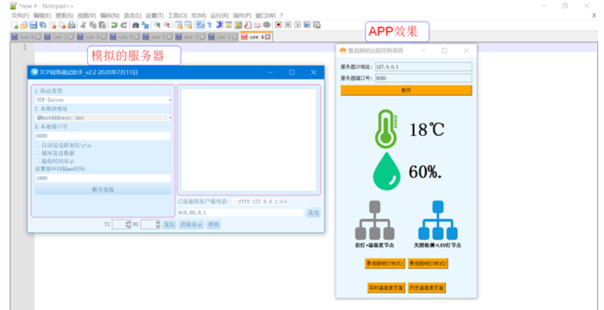The height and width of the screenshot is (310, 604).
Task: Enable auto-append \r\n checkbox in TCP tool
Action: point(37,146)
